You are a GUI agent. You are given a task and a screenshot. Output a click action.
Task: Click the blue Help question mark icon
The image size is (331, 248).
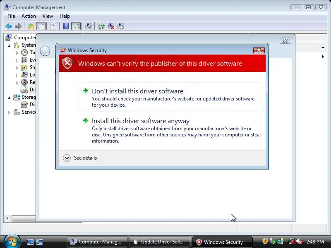[x=66, y=26]
